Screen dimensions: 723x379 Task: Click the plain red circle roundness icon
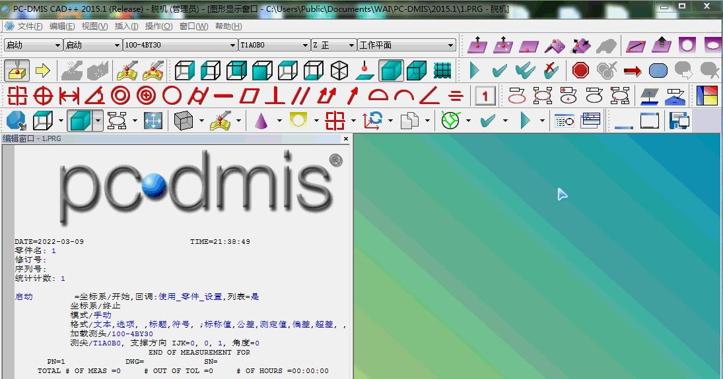[172, 96]
